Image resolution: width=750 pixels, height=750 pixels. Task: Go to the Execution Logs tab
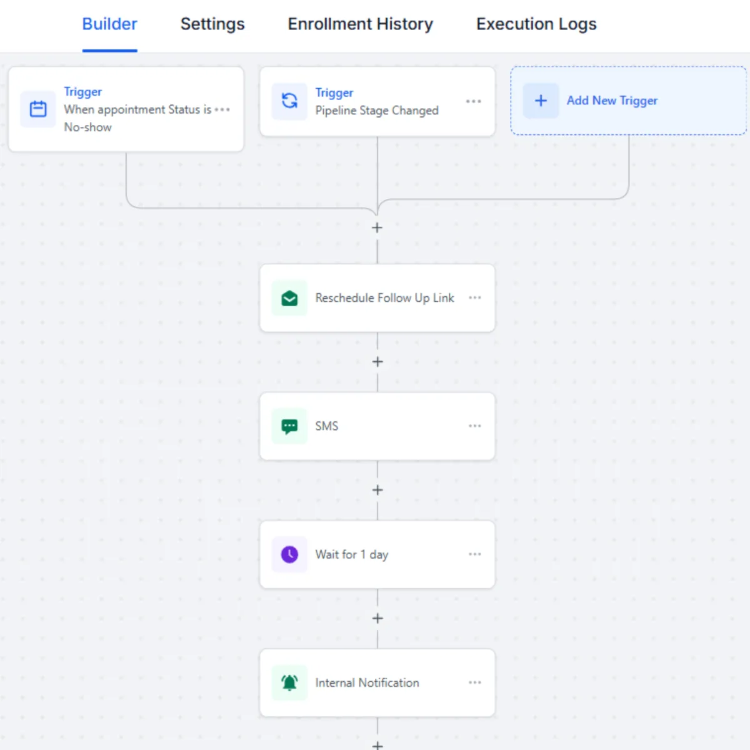pyautogui.click(x=536, y=24)
